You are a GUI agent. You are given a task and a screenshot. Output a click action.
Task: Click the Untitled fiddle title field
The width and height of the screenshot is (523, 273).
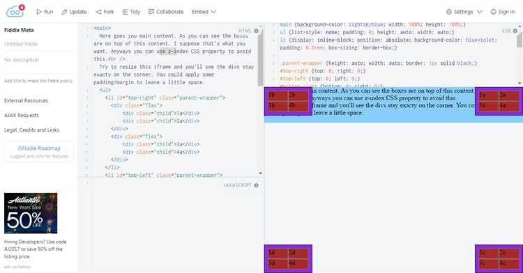click(38, 44)
